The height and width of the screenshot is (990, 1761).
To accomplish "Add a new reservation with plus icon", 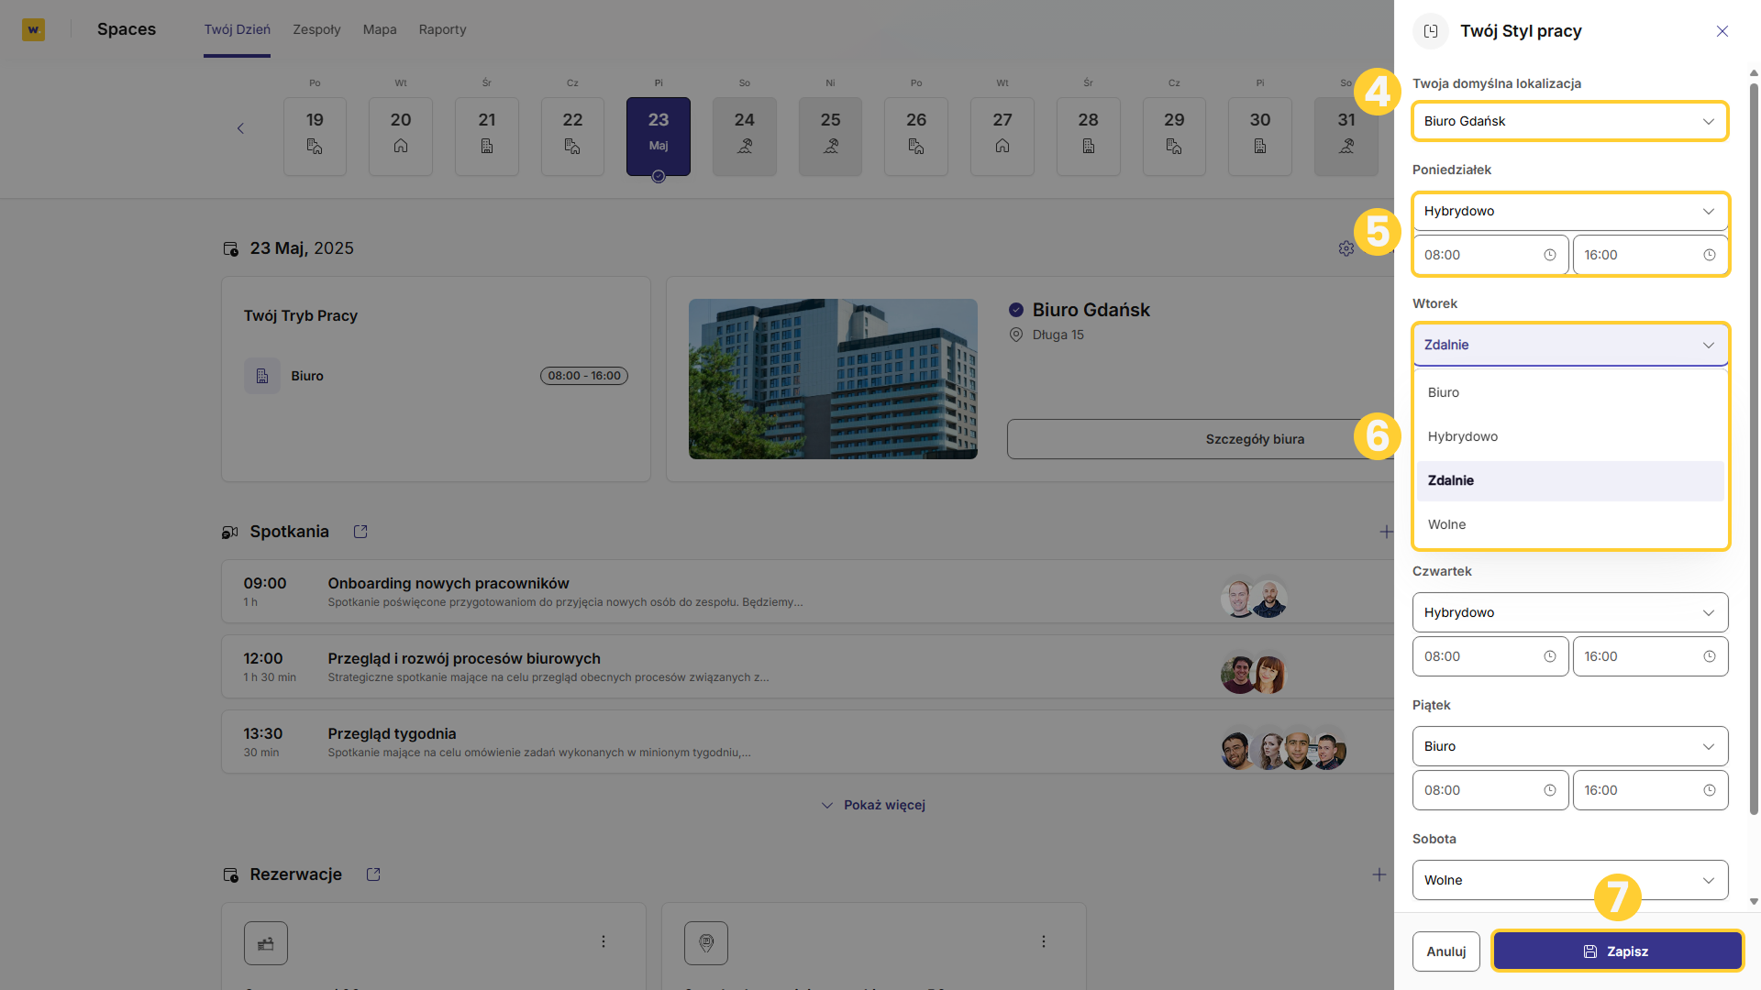I will pos(1379,874).
